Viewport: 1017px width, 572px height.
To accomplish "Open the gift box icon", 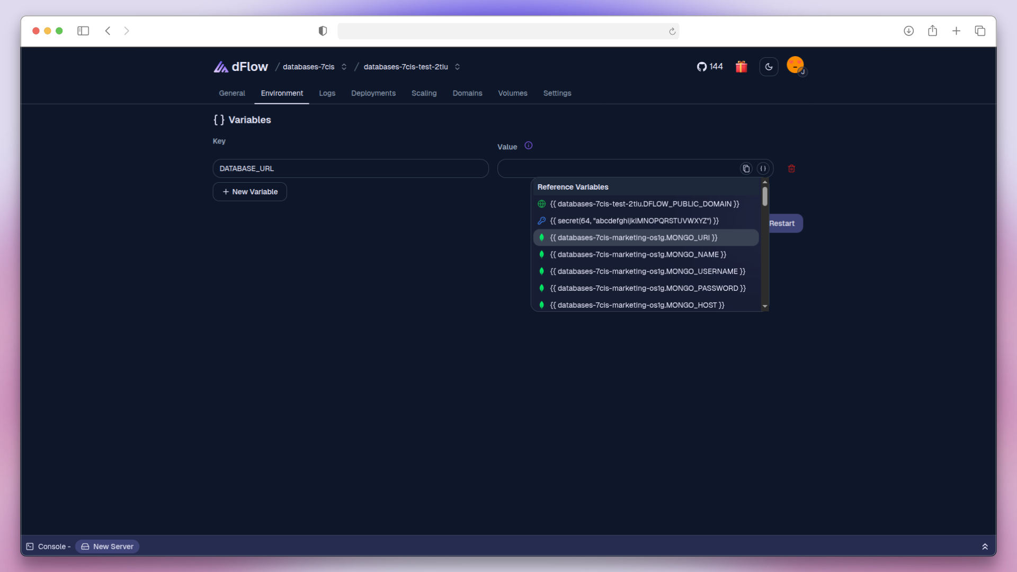I will [x=741, y=67].
